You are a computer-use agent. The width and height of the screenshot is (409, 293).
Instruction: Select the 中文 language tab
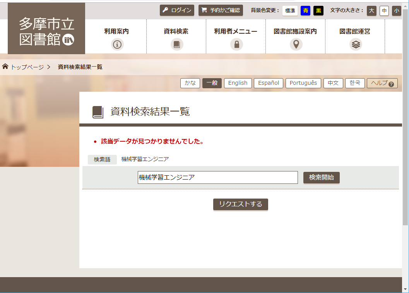pos(333,83)
